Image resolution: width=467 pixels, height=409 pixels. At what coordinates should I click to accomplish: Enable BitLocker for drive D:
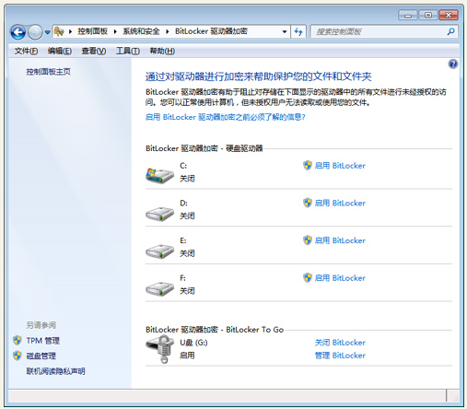pyautogui.click(x=340, y=204)
